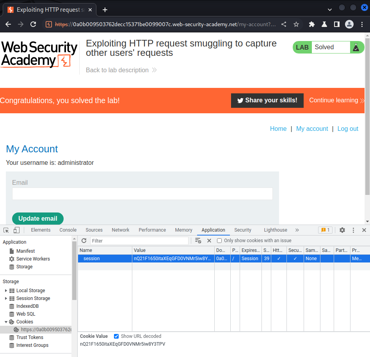Switch to the Security tab
The height and width of the screenshot is (357, 370).
point(243,230)
